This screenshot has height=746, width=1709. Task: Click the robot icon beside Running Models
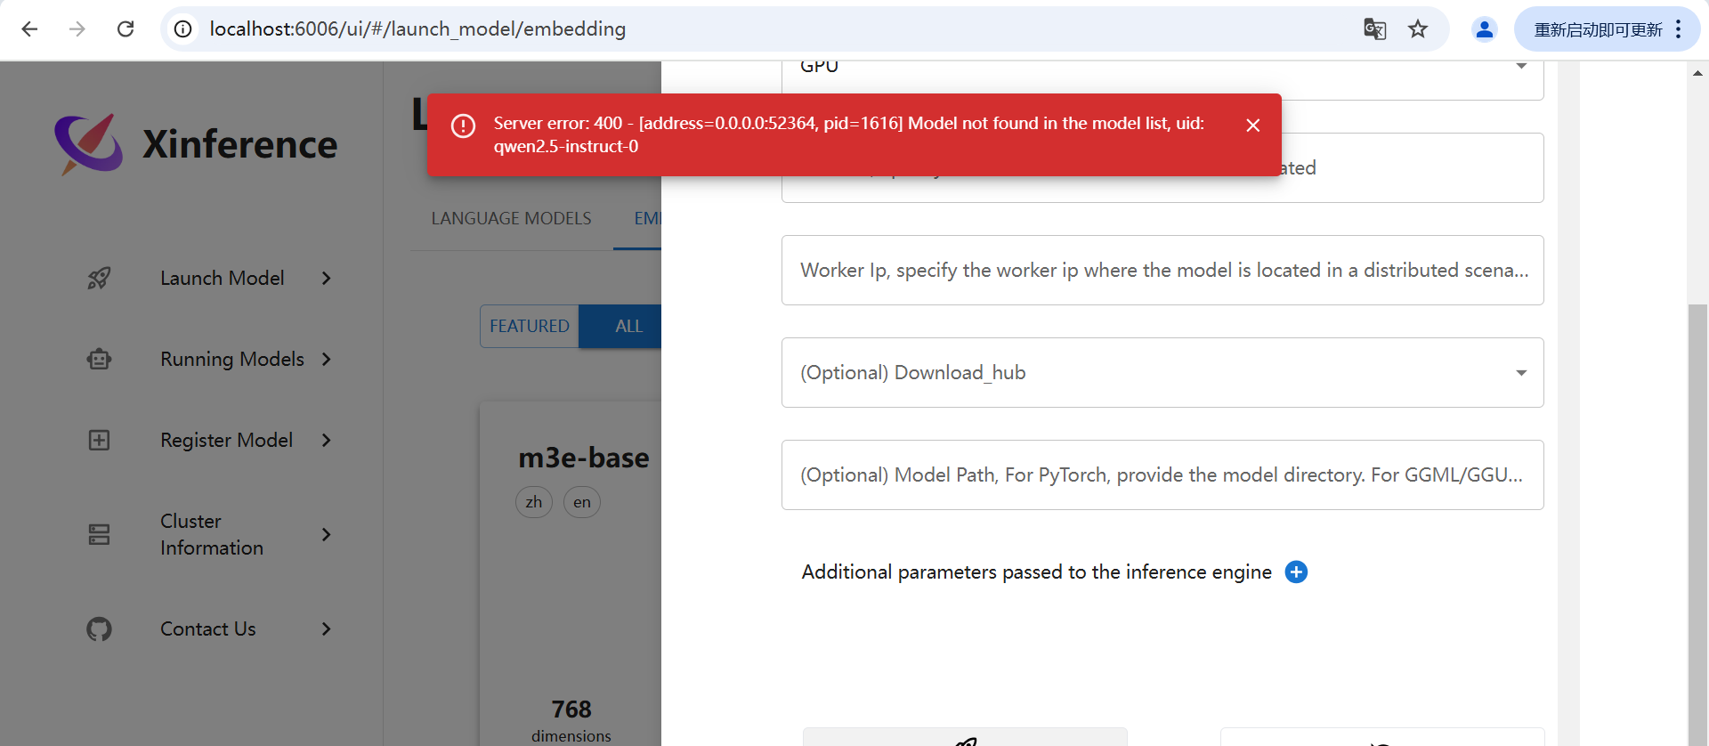click(x=99, y=360)
